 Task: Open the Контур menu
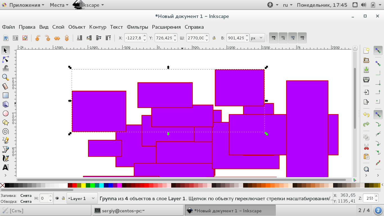[x=98, y=27]
